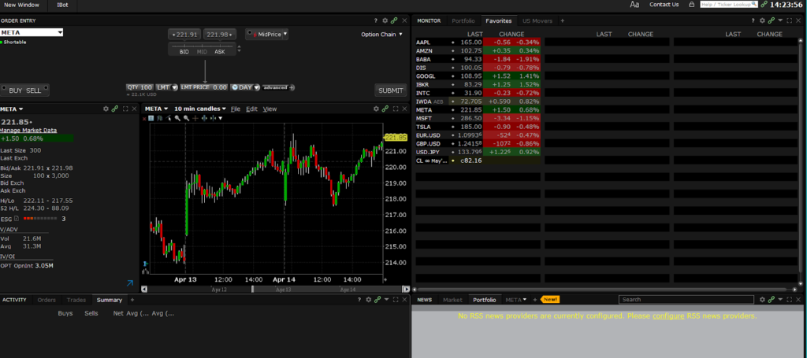Click META quote panel link chain icon
The width and height of the screenshot is (807, 358).
(x=115, y=109)
